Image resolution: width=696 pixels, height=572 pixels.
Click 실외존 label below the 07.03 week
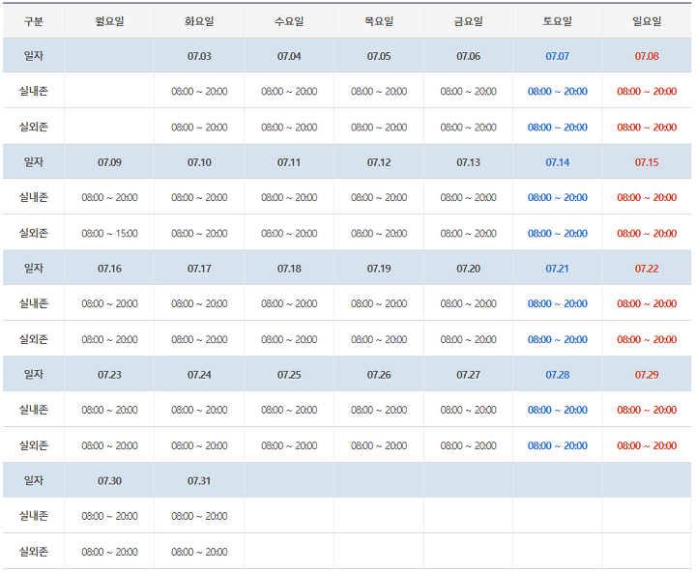point(34,127)
